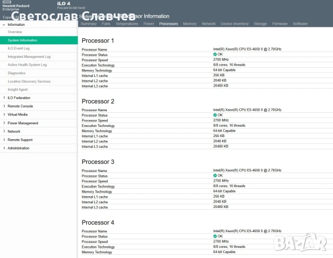Open the Fans tab
Screen dimensions: 333x258
click(x=106, y=24)
